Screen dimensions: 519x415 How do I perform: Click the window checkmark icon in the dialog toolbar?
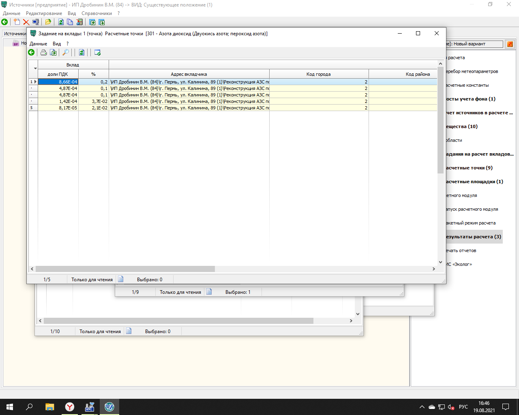click(x=97, y=52)
